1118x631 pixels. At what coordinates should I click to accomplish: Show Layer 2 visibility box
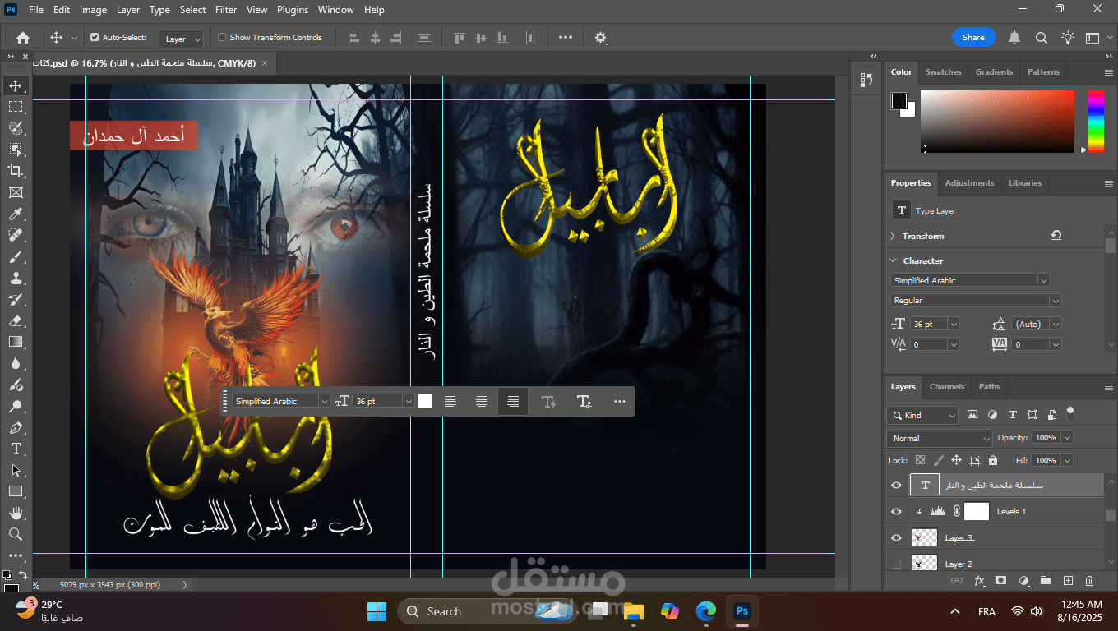[896, 564]
